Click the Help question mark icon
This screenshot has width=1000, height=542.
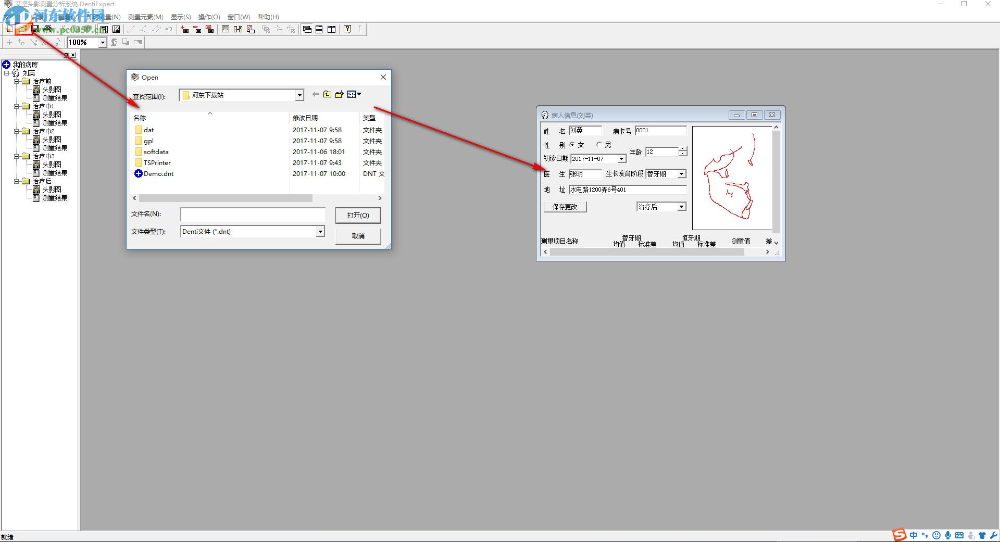tap(347, 29)
